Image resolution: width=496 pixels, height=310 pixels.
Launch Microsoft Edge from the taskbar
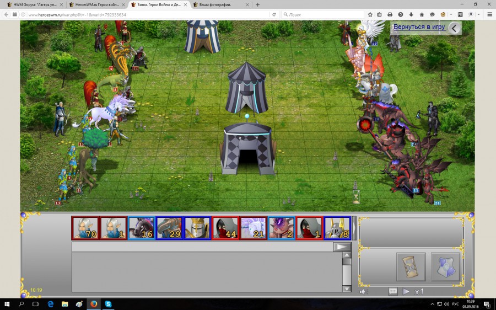click(50, 304)
